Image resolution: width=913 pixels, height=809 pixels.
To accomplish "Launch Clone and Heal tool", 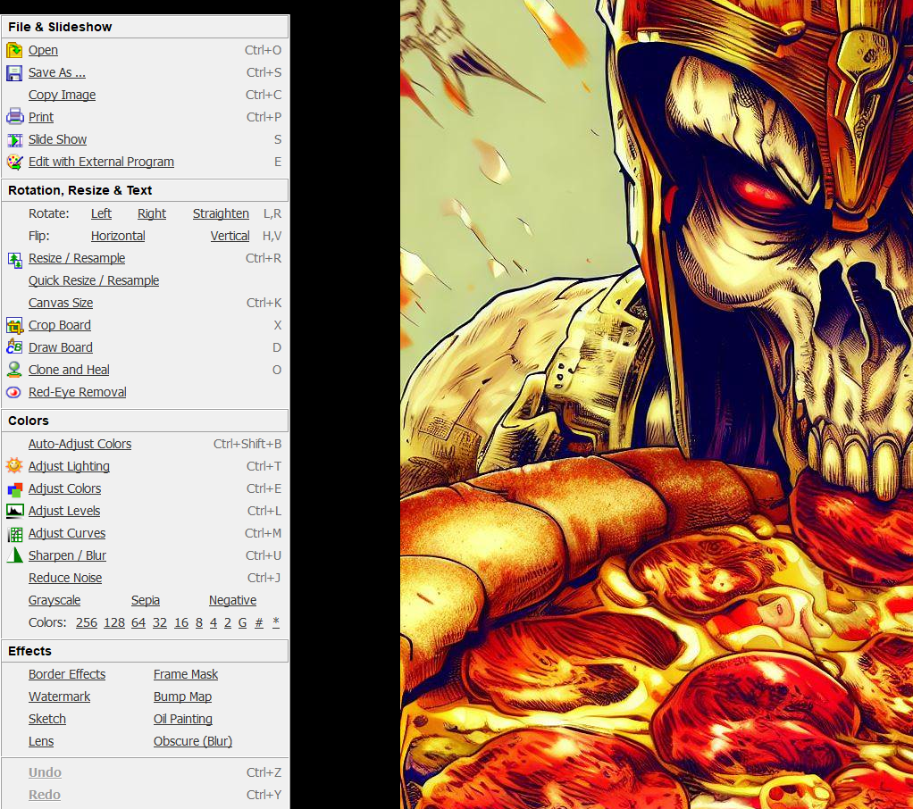I will 69,370.
